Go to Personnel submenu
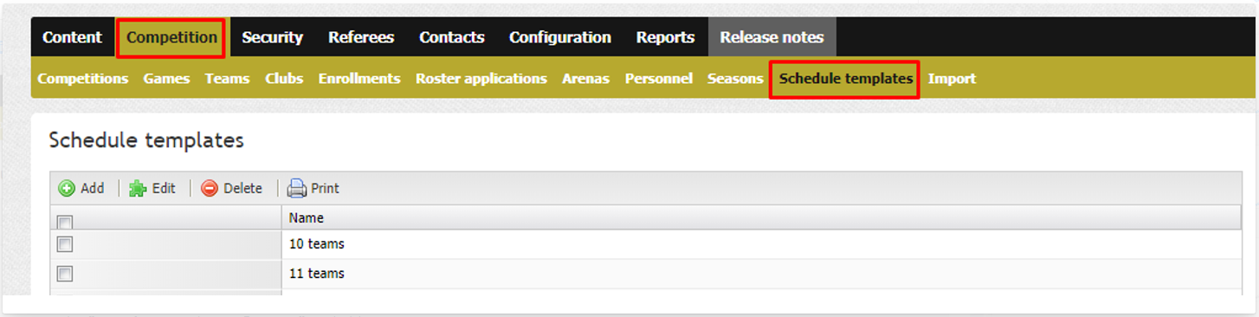Image resolution: width=1259 pixels, height=317 pixels. 659,78
